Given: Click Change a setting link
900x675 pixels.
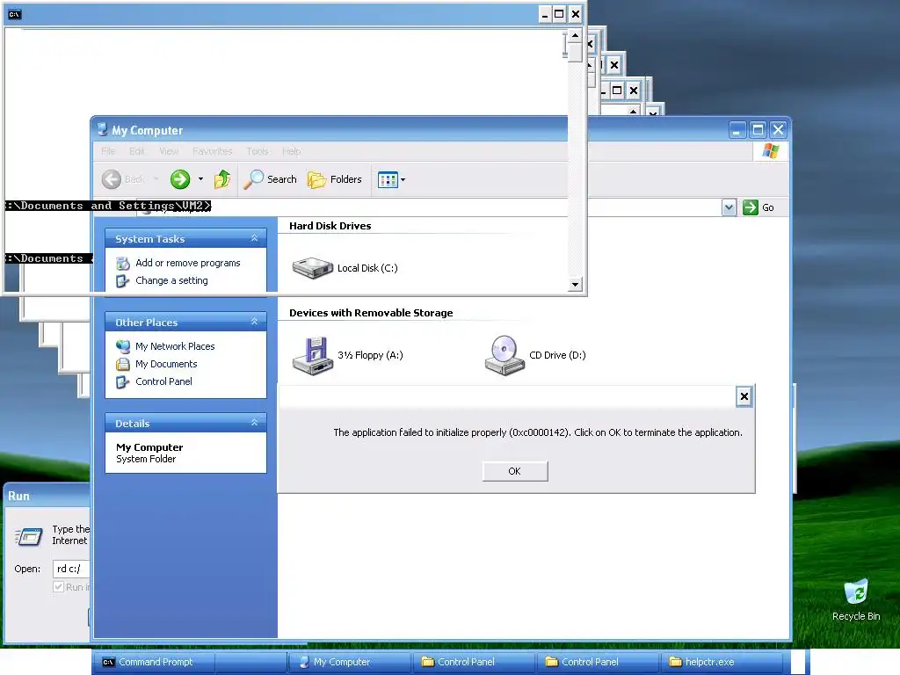Looking at the screenshot, I should pyautogui.click(x=171, y=280).
